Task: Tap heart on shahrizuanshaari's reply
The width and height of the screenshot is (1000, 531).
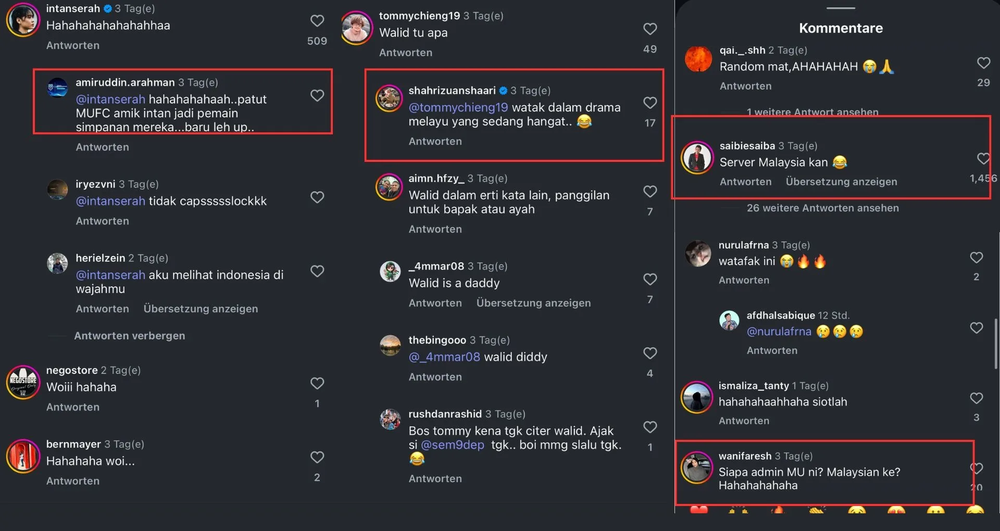Action: point(650,103)
